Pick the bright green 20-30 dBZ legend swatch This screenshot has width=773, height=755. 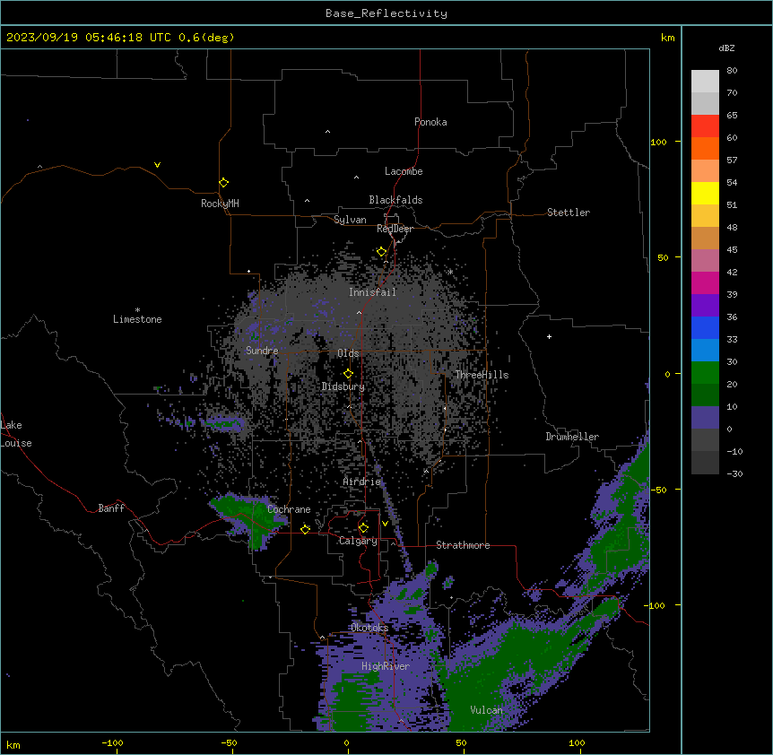(x=705, y=373)
